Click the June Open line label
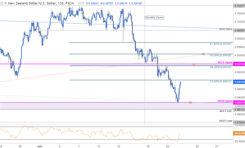 point(226,29)
